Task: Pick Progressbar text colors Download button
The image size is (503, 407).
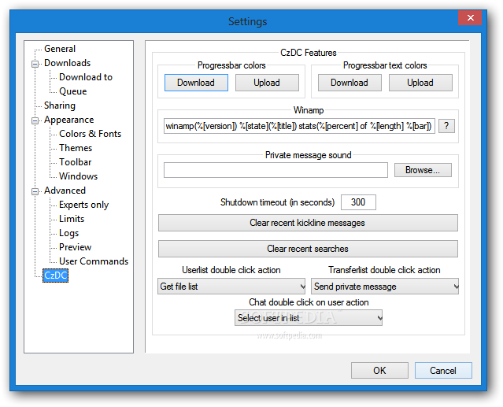Action: coord(350,83)
